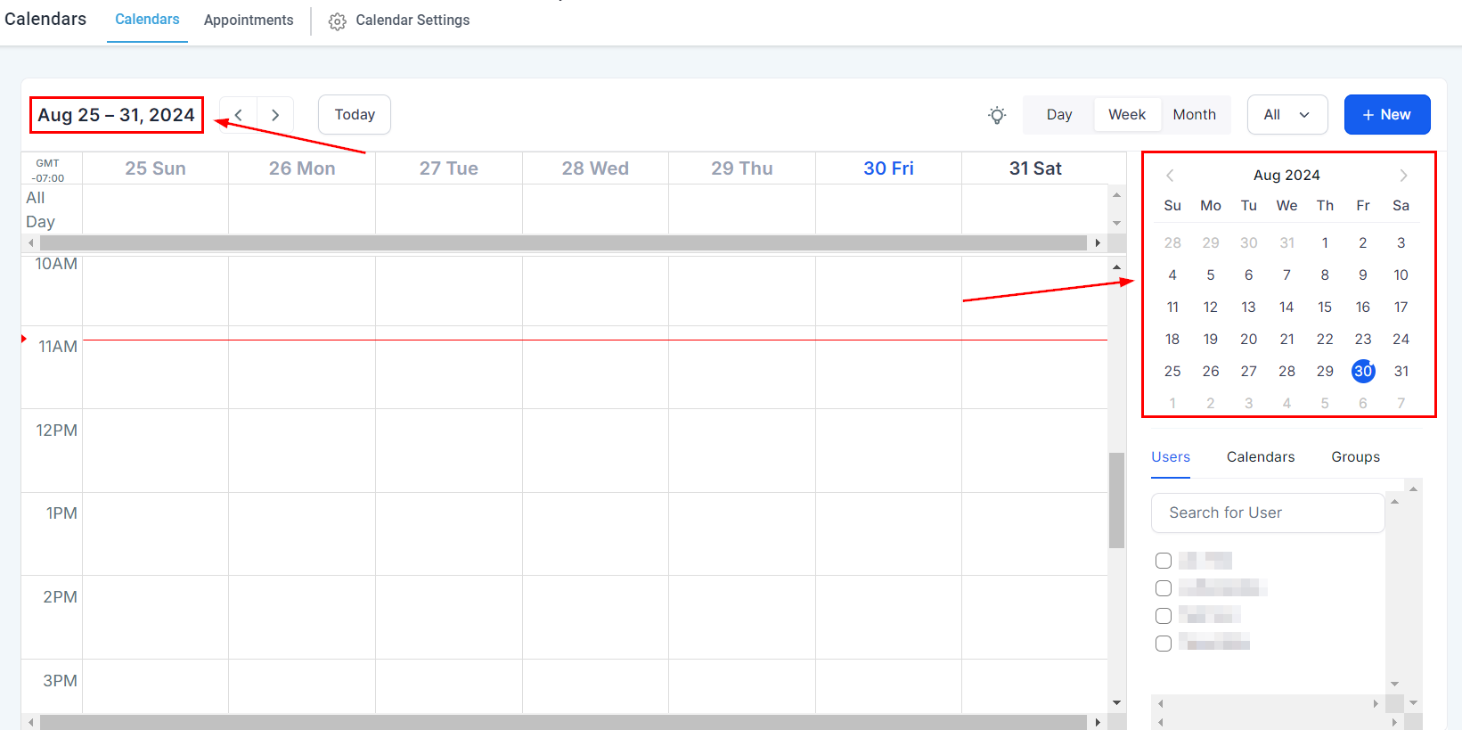The height and width of the screenshot is (730, 1462).
Task: Tick the second user checkbox
Action: [x=1164, y=588]
